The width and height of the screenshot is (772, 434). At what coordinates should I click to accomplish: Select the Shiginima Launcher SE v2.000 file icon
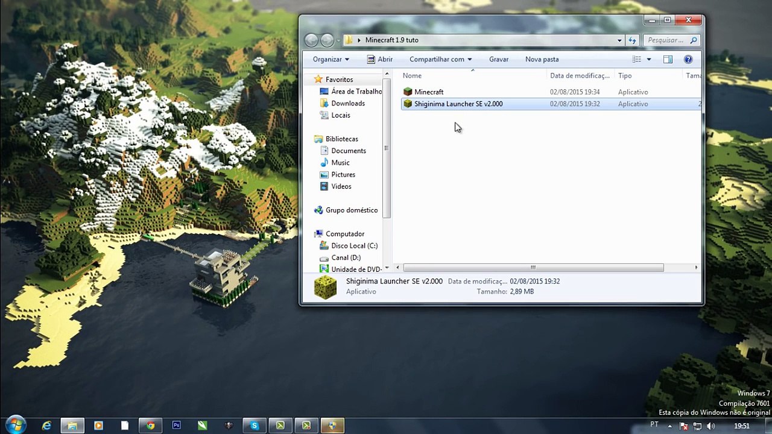point(408,104)
